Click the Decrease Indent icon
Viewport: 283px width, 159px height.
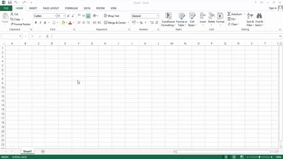coord(95,23)
